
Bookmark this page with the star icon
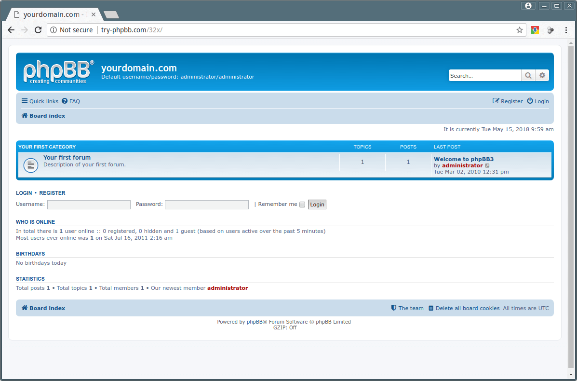click(519, 30)
